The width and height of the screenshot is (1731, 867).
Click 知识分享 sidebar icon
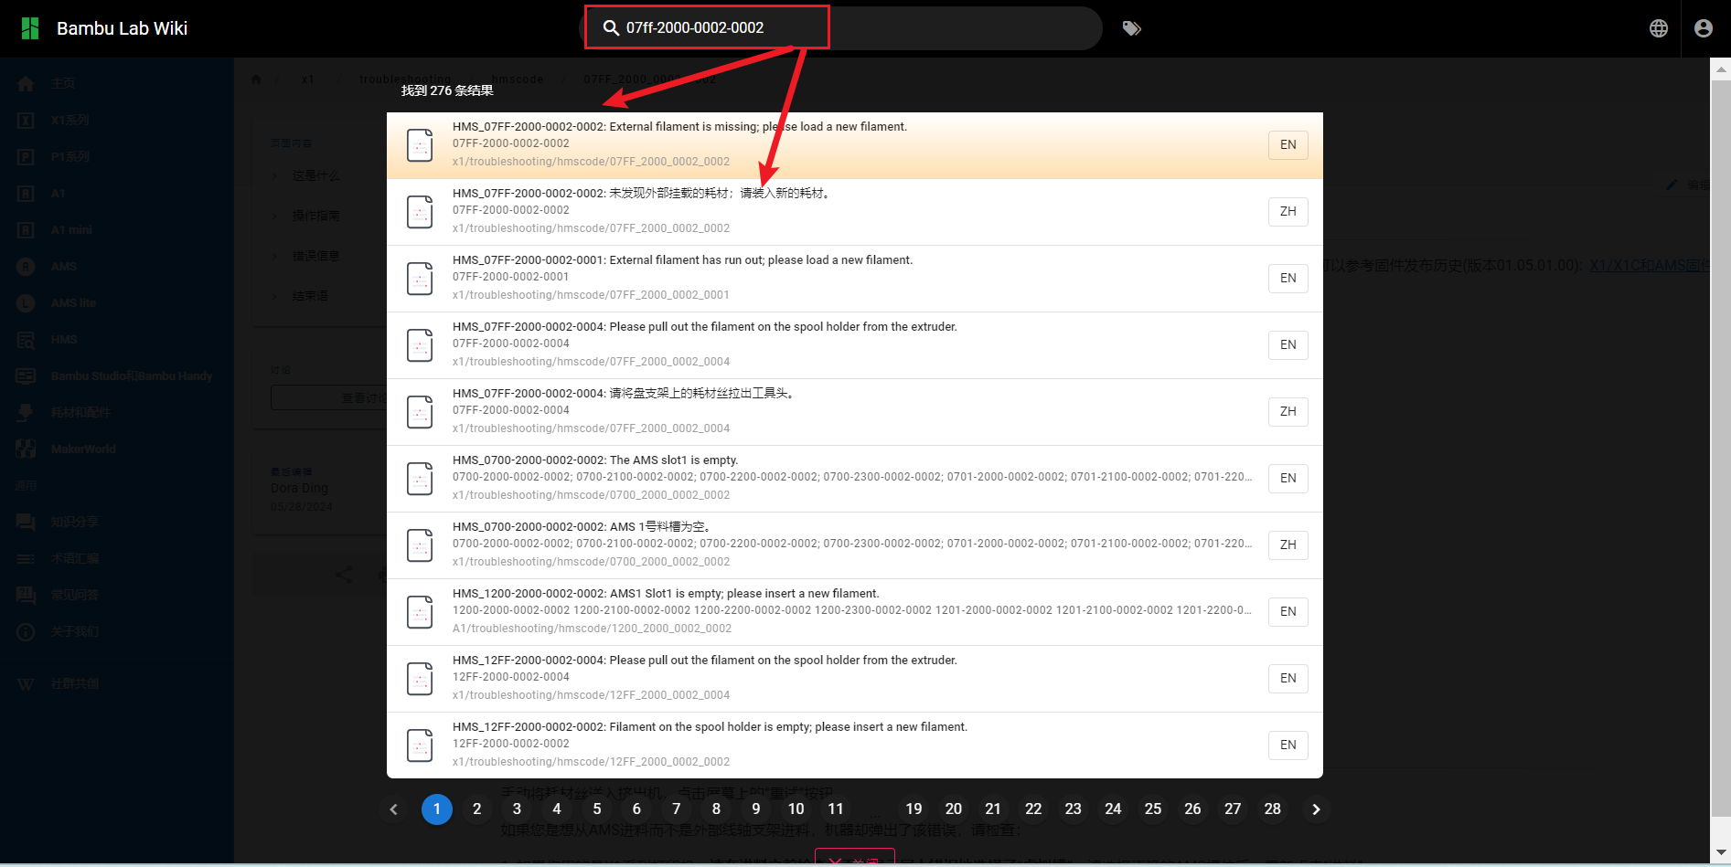tap(26, 523)
